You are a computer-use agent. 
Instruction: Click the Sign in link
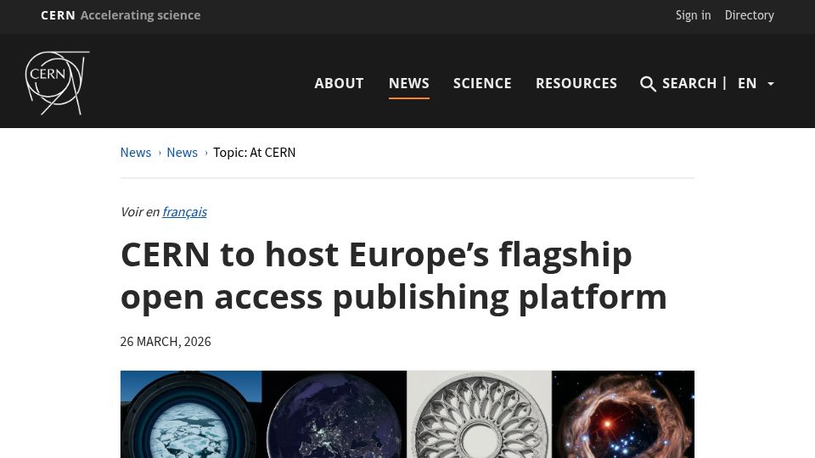coord(693,15)
